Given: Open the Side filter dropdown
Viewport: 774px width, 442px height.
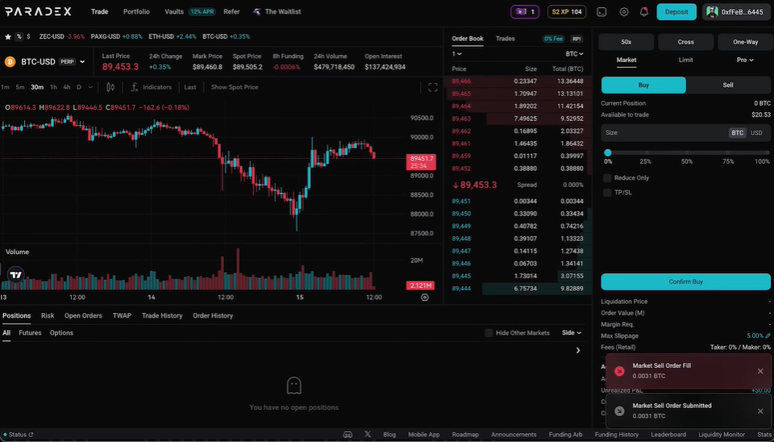Looking at the screenshot, I should (572, 333).
